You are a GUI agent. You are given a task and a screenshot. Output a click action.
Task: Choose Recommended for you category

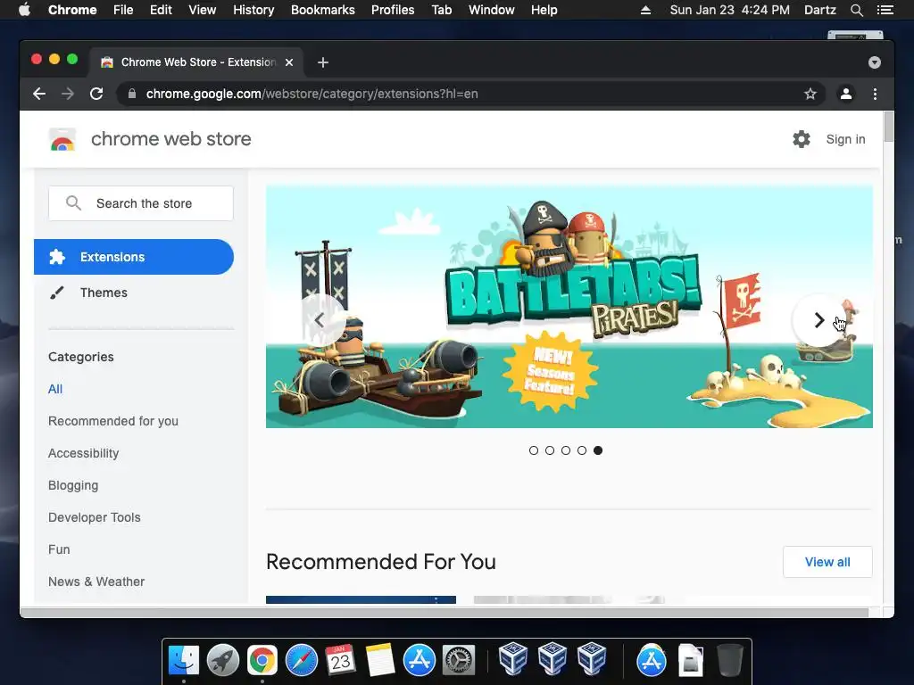113,421
